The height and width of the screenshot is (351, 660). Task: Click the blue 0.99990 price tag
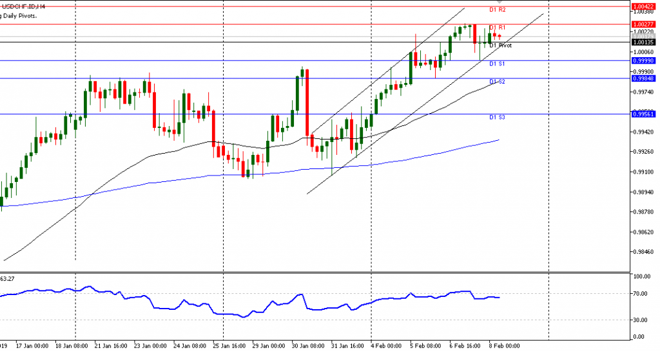tap(645, 60)
